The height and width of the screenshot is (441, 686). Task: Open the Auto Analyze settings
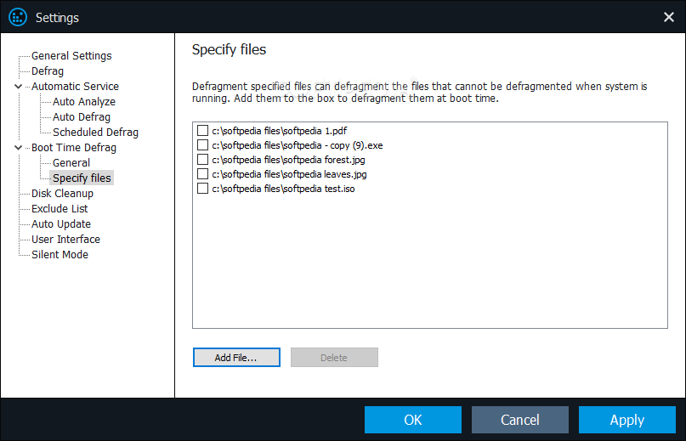click(x=84, y=101)
